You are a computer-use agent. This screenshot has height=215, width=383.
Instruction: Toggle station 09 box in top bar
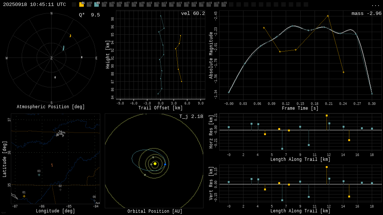tap(141, 4)
